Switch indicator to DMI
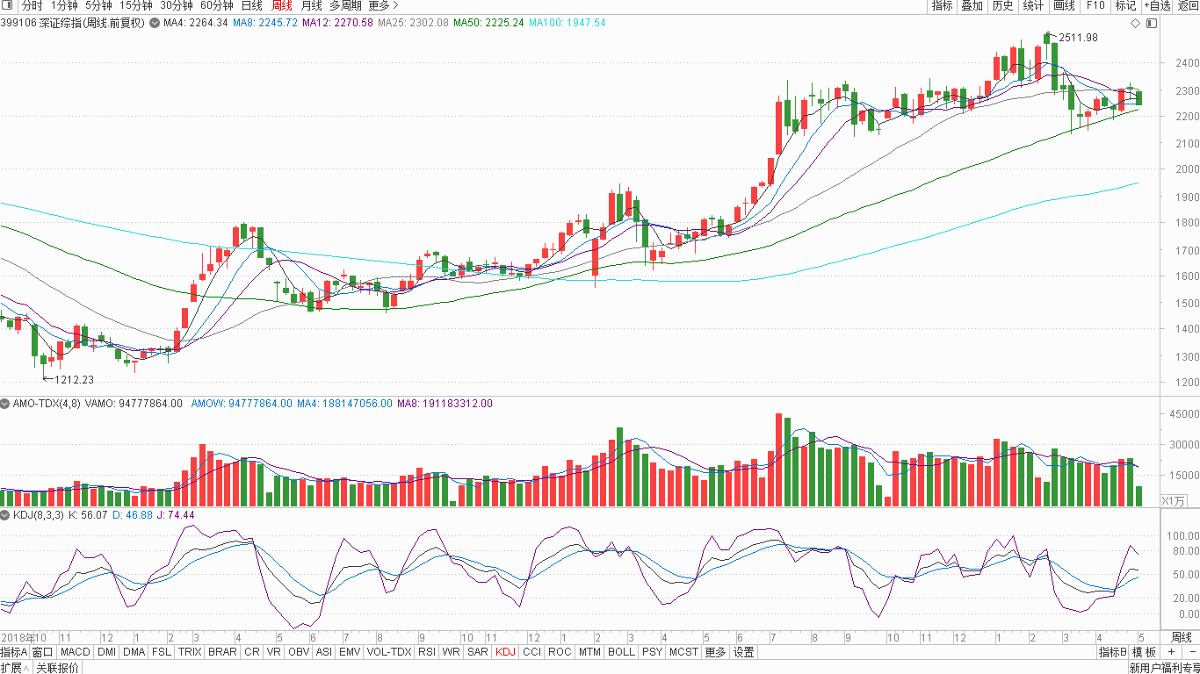This screenshot has height=674, width=1200. pyautogui.click(x=106, y=652)
